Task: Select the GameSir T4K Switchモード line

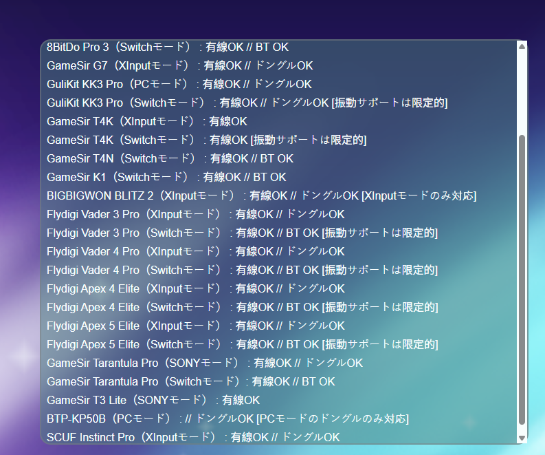Action: pyautogui.click(x=206, y=140)
